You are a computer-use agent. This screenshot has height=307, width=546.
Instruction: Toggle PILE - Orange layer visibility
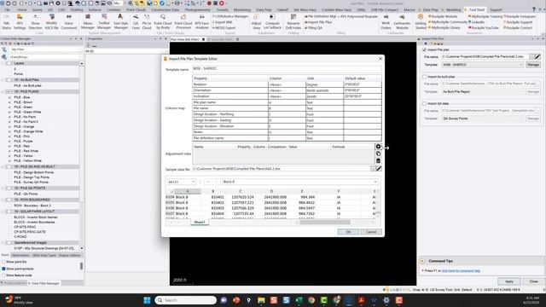pos(9,127)
